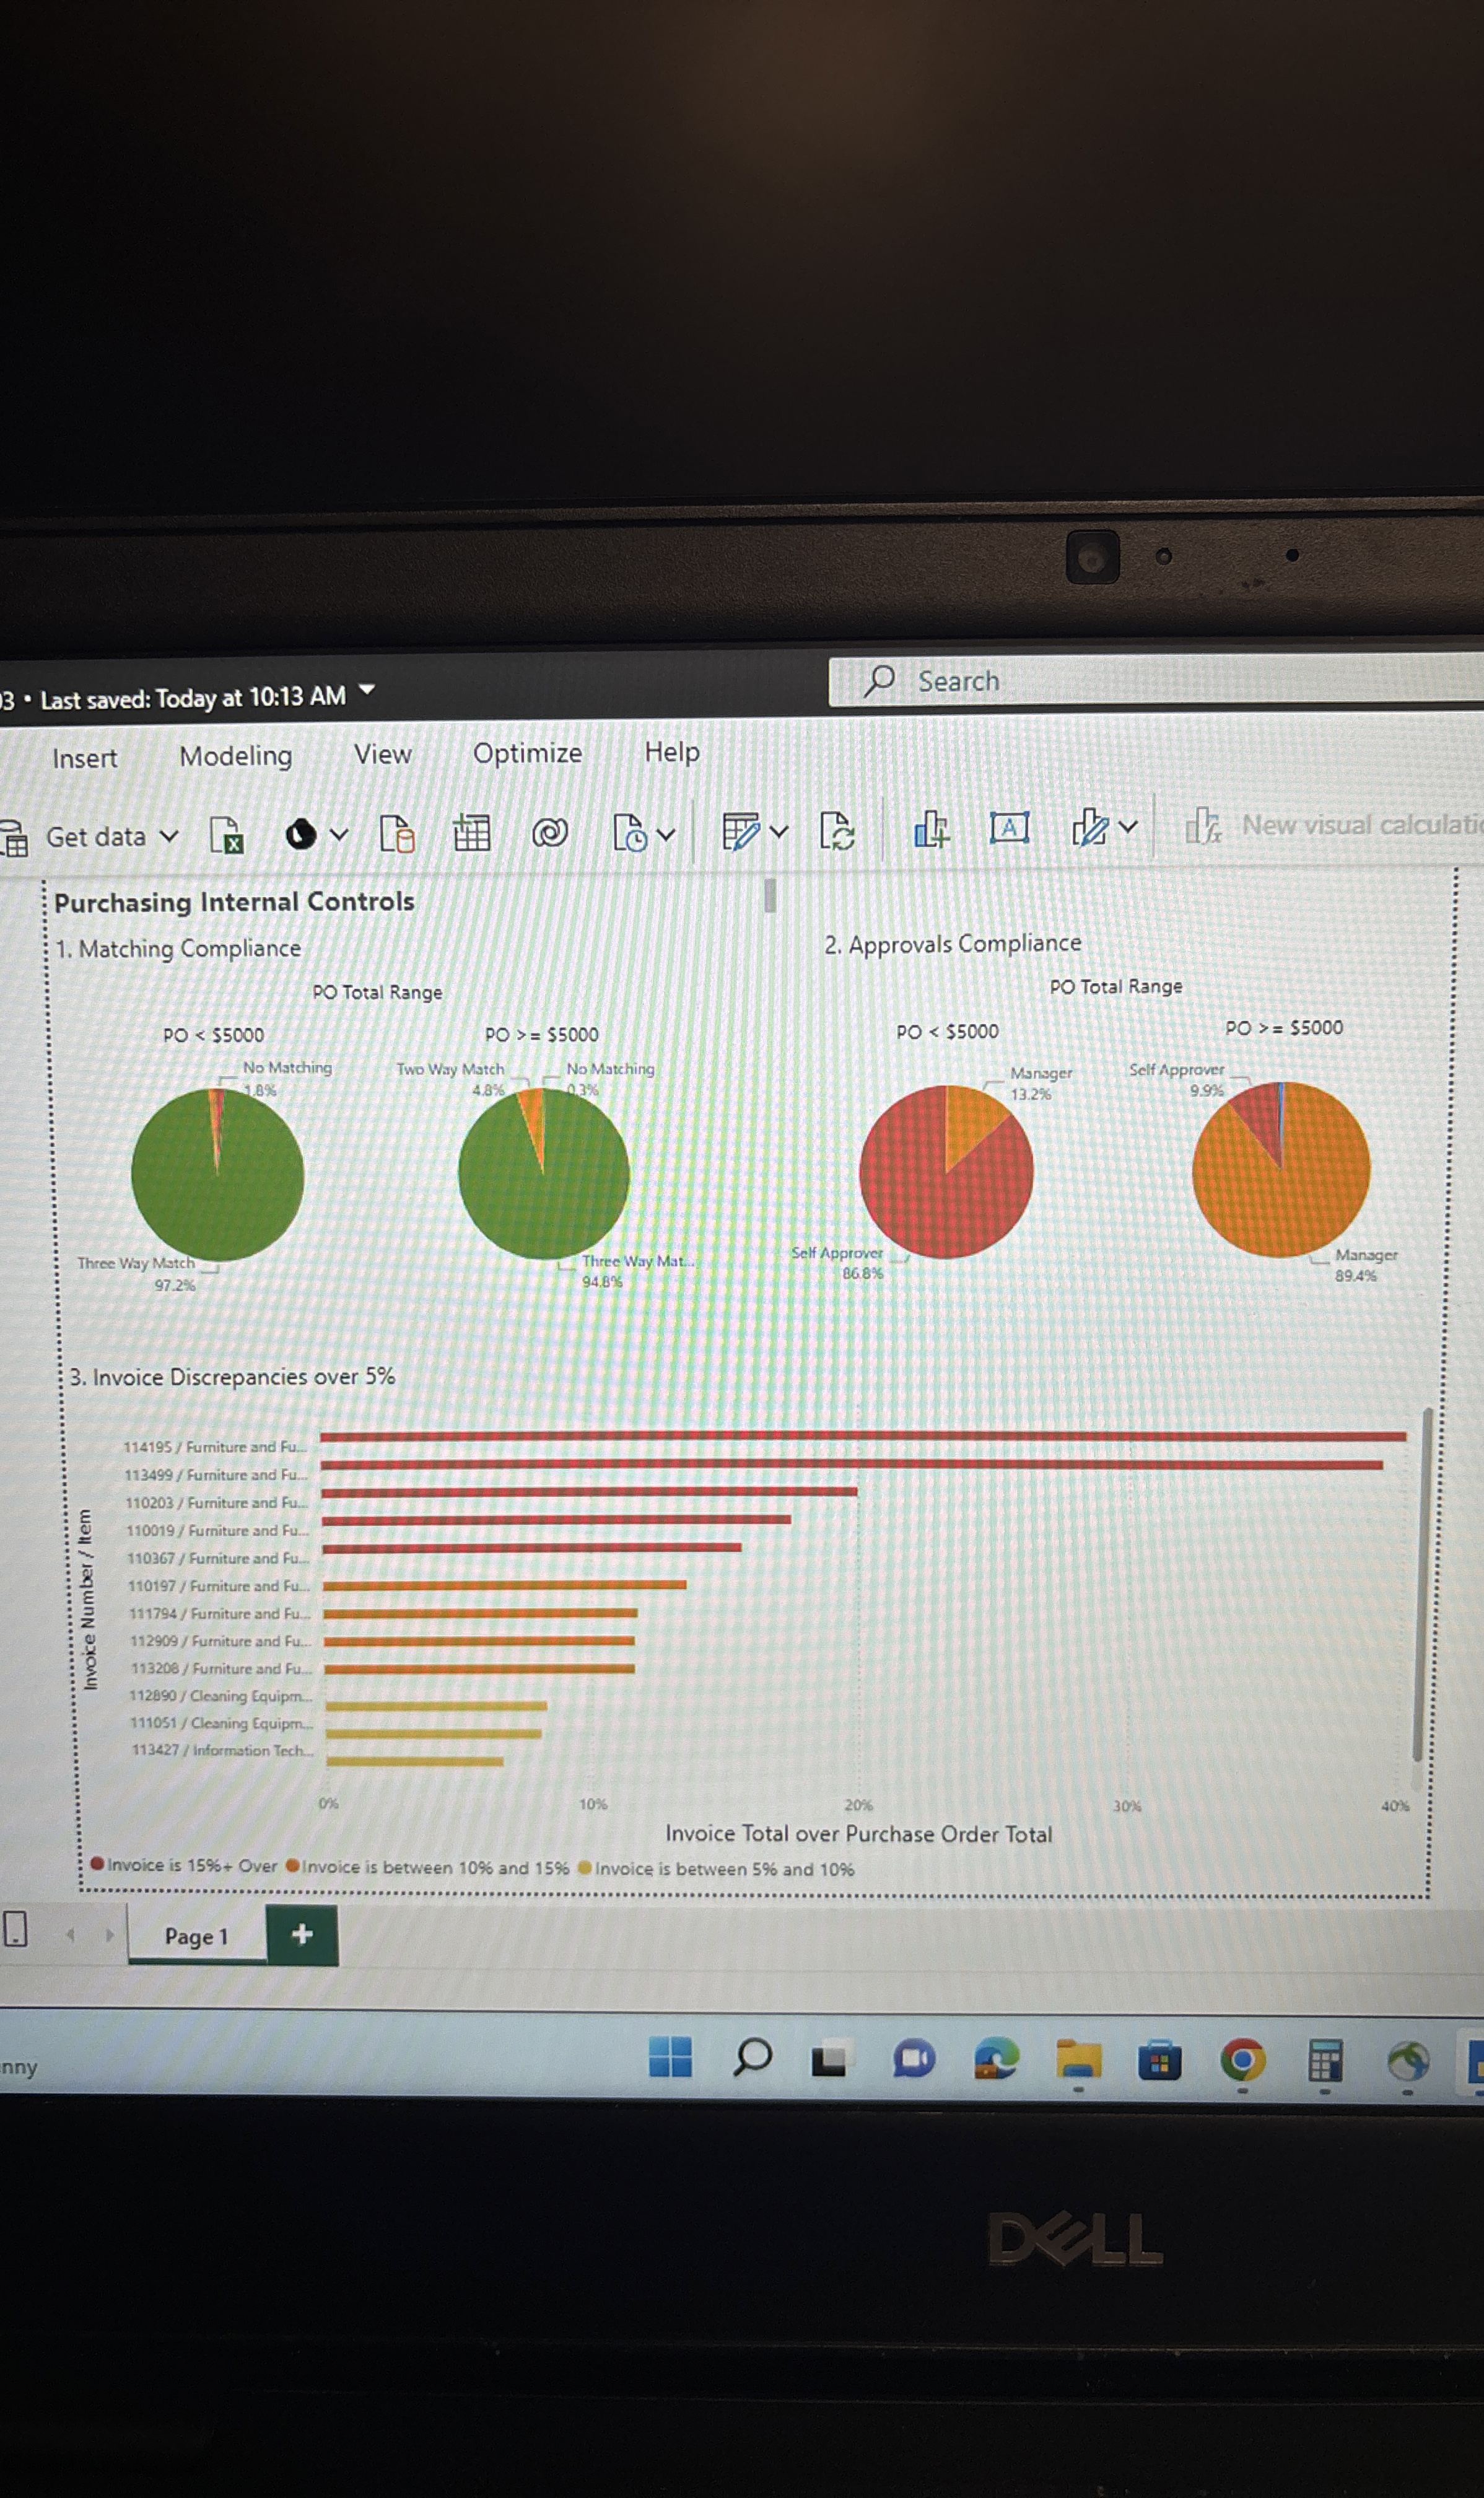Click the SQL Server data source icon
The image size is (1484, 2498).
(397, 833)
